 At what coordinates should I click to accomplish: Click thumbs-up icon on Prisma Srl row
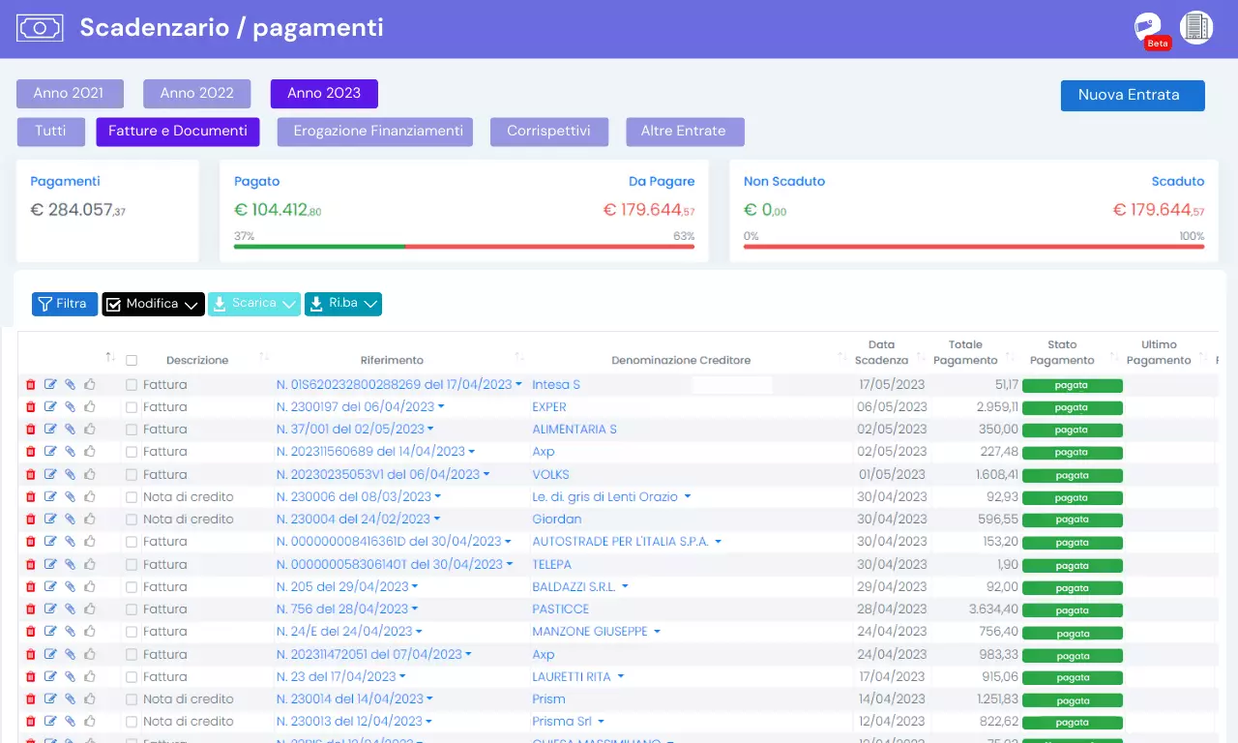90,722
